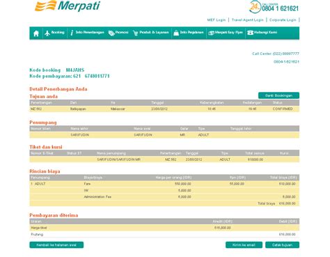The width and height of the screenshot is (330, 257).
Task: Click Kembali ke halaman awal button
Action: (56, 245)
